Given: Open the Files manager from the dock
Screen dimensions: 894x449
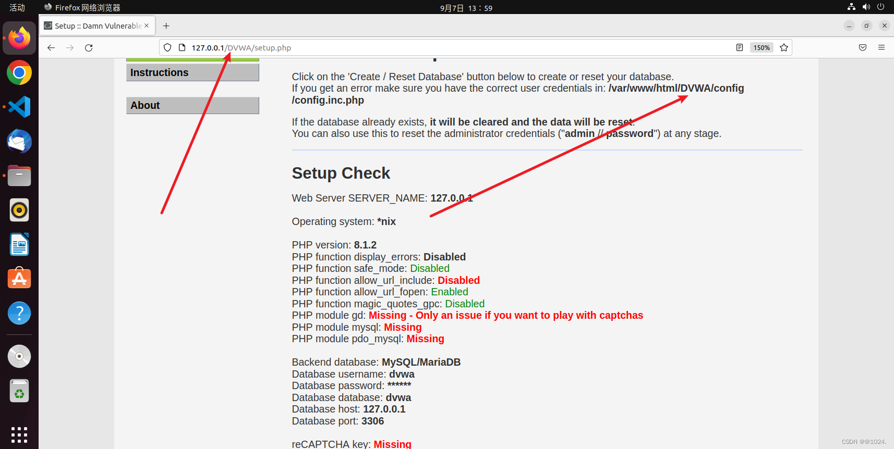Looking at the screenshot, I should click(19, 176).
